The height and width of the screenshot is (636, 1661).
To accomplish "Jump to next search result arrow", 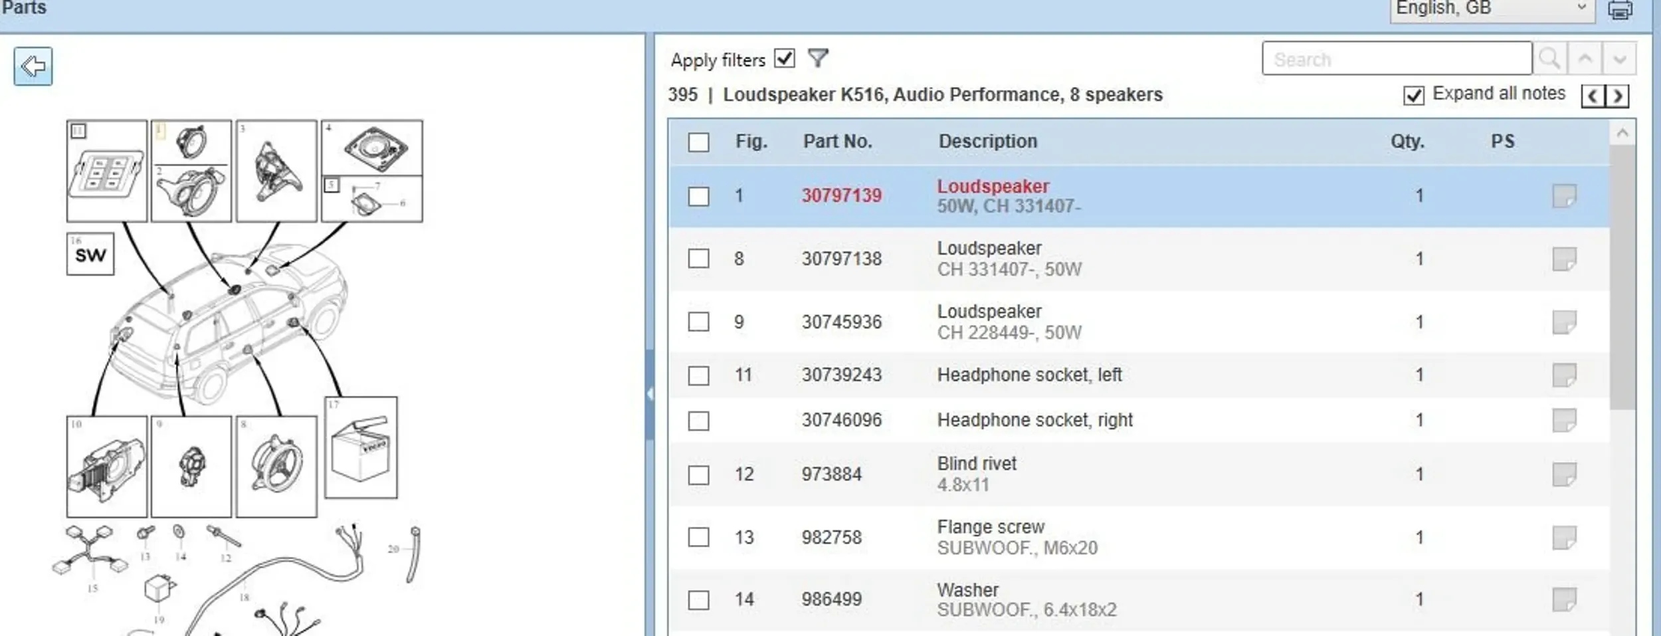I will click(x=1619, y=59).
